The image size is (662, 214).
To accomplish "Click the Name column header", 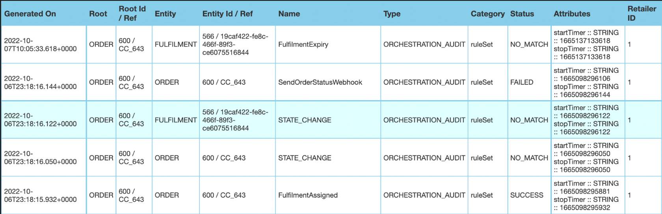I will 289,14.
